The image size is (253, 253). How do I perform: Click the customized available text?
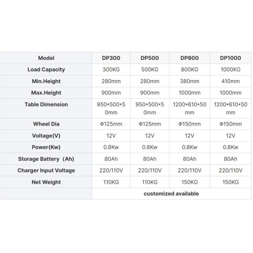pos(171,194)
